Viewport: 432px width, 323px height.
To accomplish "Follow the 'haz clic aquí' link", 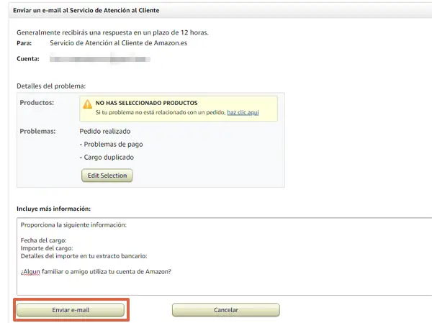I will coord(243,113).
